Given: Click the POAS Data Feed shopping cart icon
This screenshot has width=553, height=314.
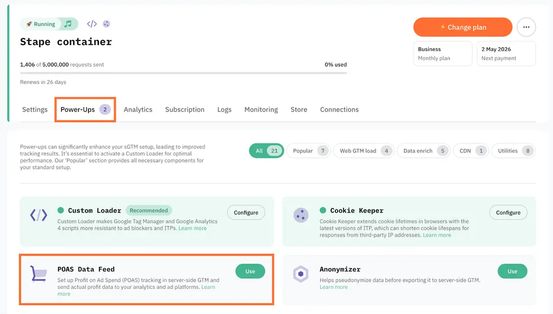Looking at the screenshot, I should pos(38,274).
